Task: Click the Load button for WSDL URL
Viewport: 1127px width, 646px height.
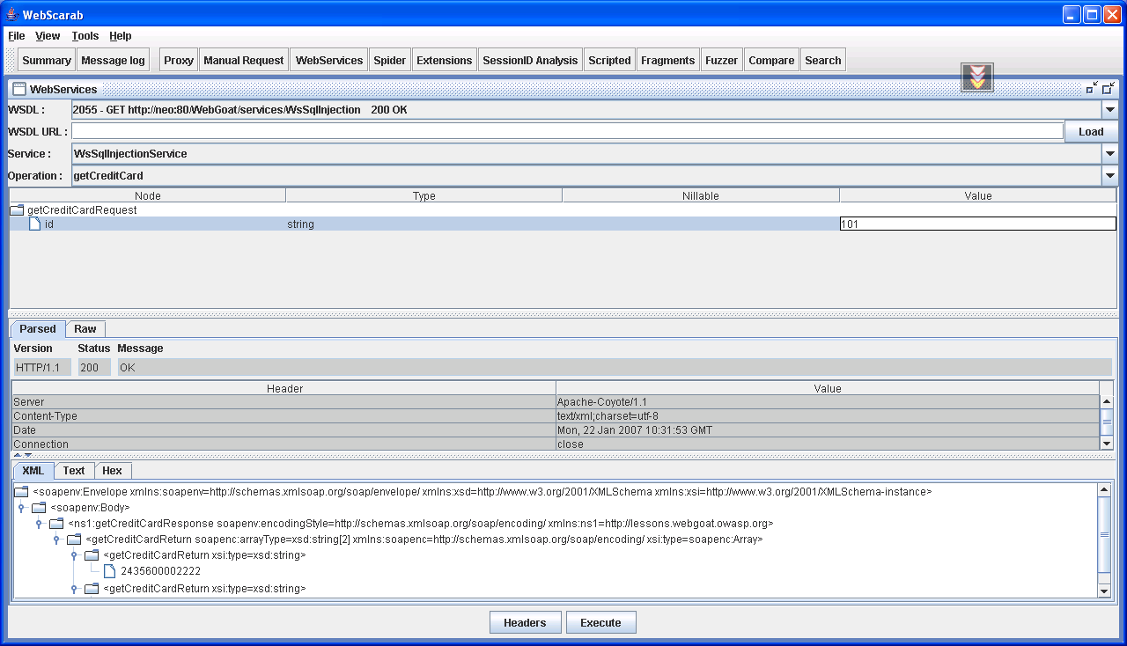Action: tap(1090, 132)
